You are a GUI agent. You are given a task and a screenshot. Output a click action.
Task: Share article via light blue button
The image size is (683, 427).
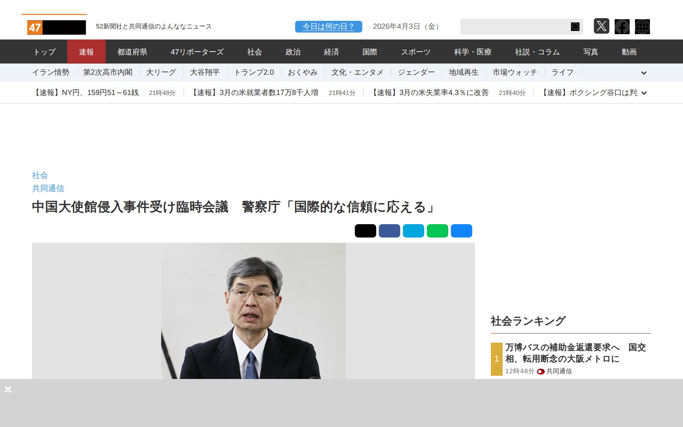pos(413,231)
